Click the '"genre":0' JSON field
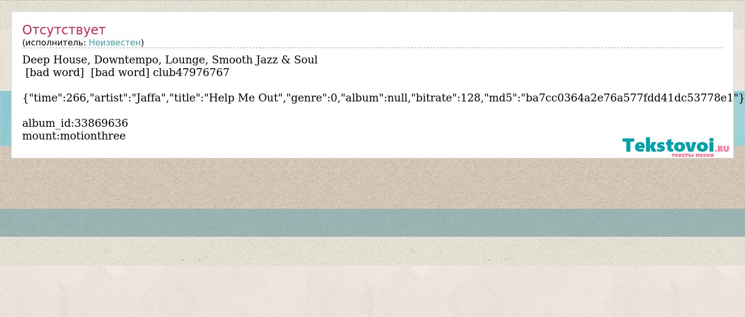 tap(313, 98)
